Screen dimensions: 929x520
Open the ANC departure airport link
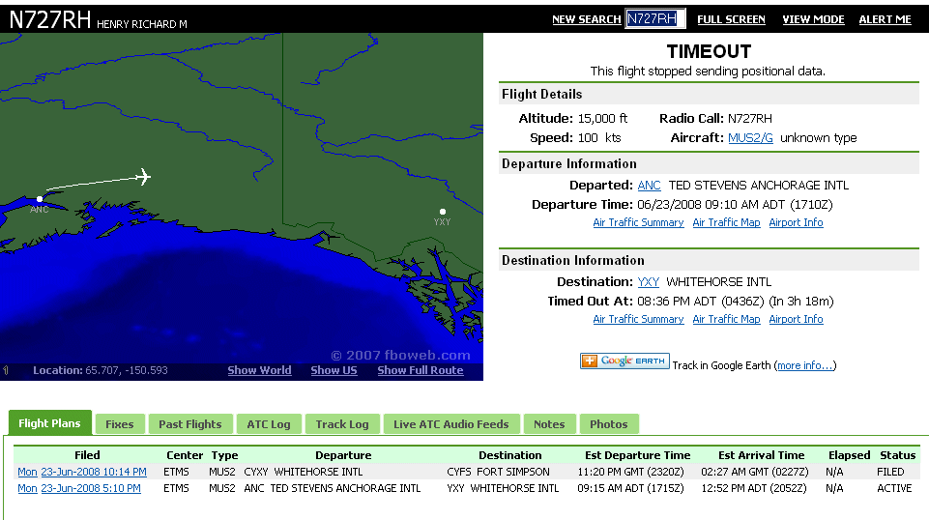click(649, 186)
